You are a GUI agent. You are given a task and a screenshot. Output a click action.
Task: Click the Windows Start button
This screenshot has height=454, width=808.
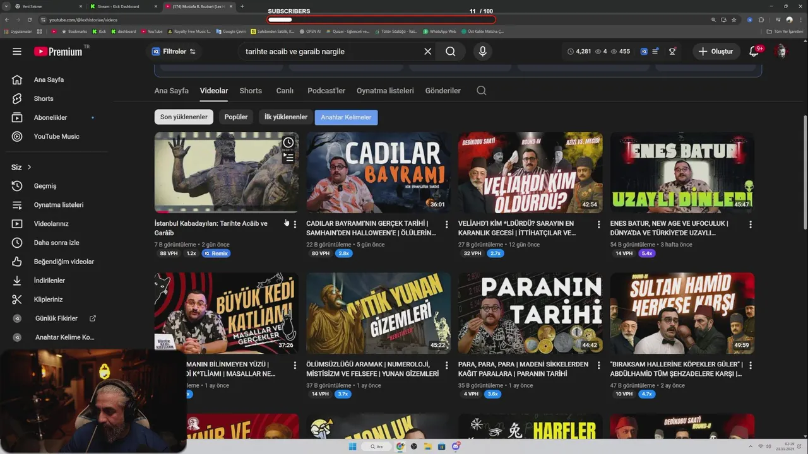(352, 446)
